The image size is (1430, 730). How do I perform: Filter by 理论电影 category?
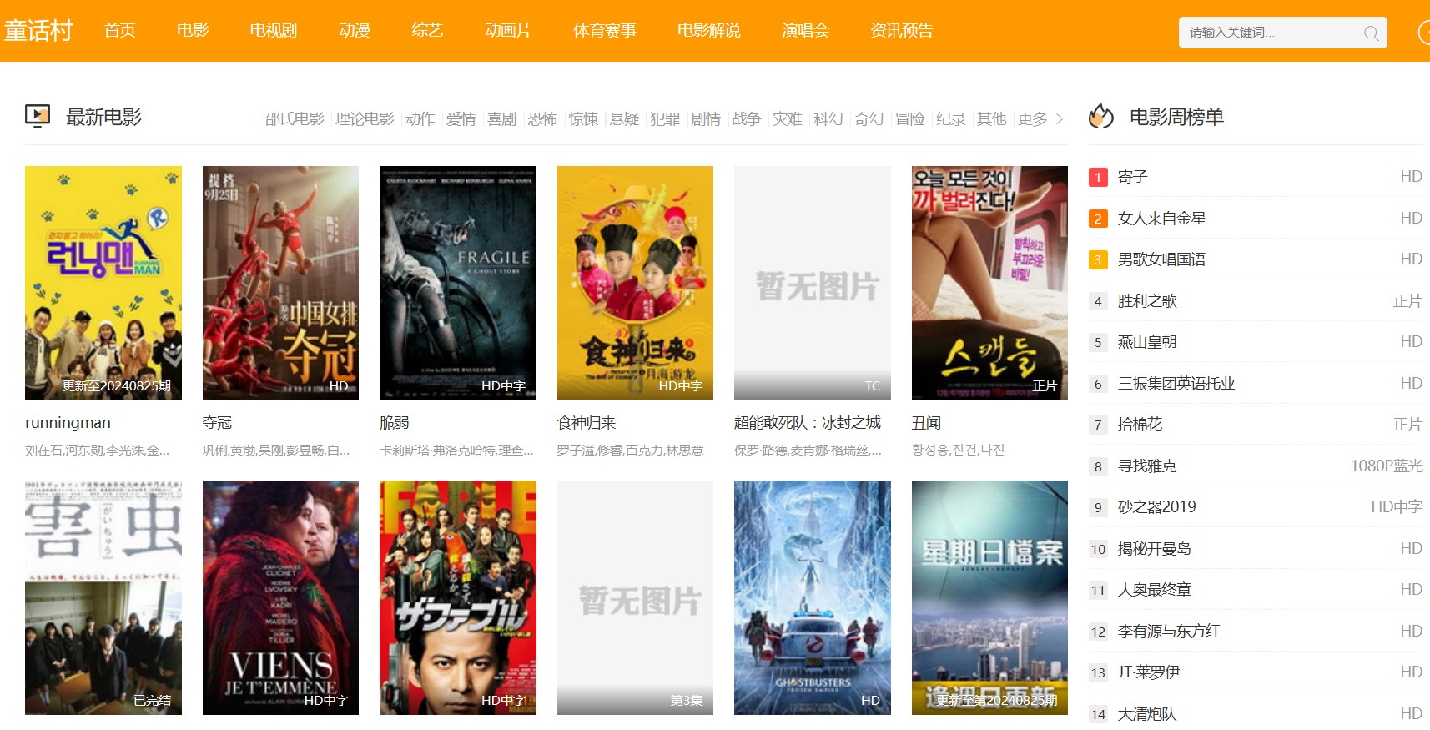tap(365, 118)
